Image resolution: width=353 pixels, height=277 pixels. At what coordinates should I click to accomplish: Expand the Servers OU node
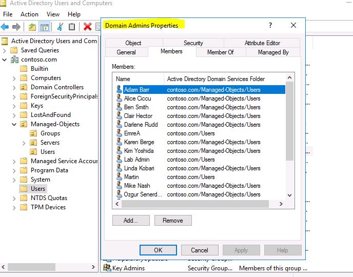[24, 143]
